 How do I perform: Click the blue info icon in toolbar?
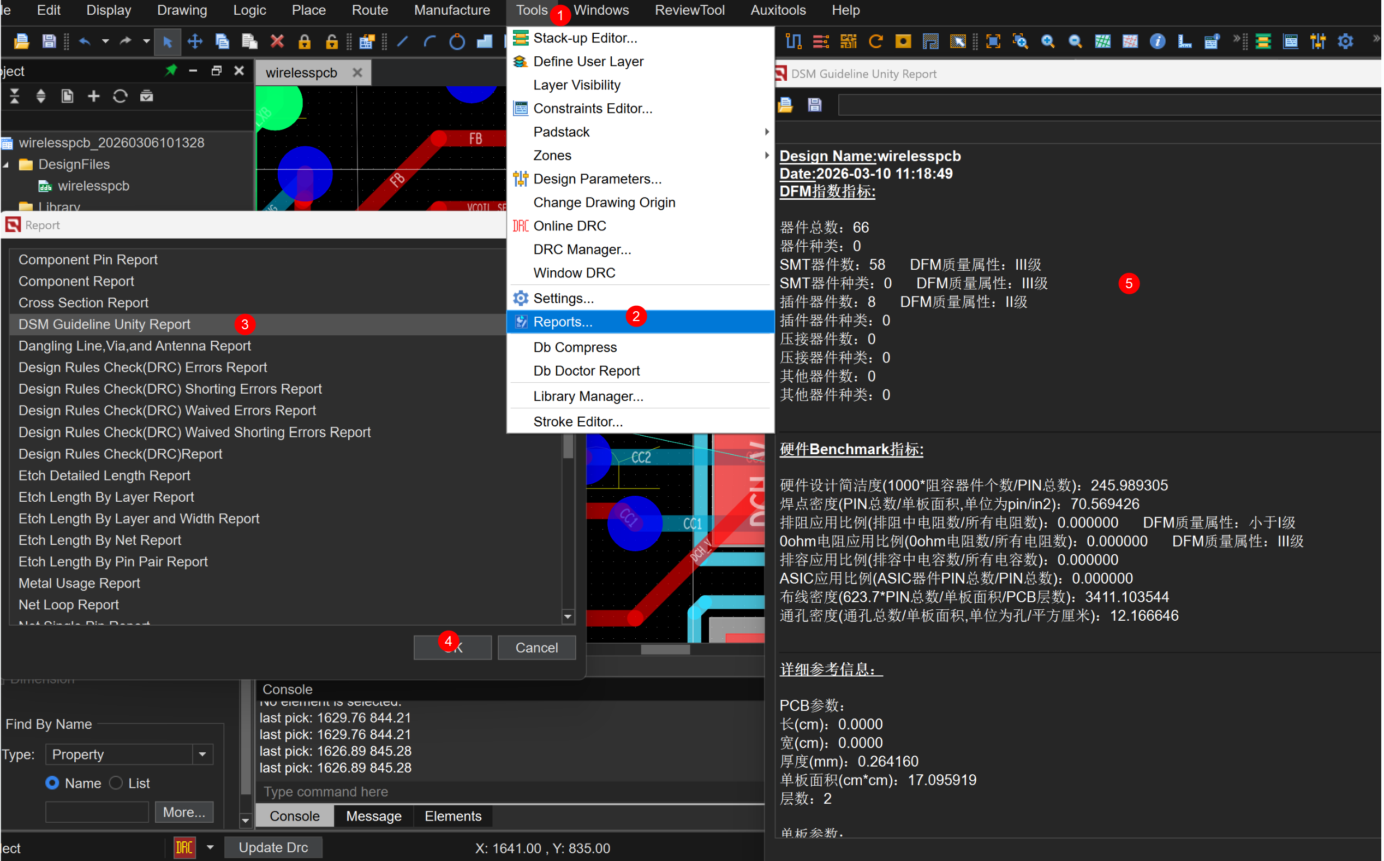click(x=1157, y=41)
